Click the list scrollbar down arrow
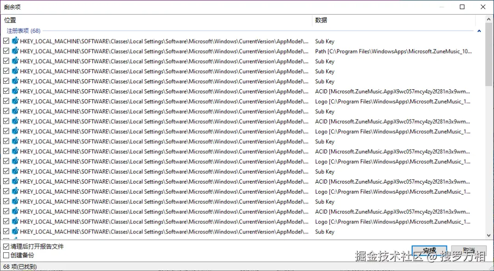This screenshot has width=494, height=271. (x=489, y=235)
